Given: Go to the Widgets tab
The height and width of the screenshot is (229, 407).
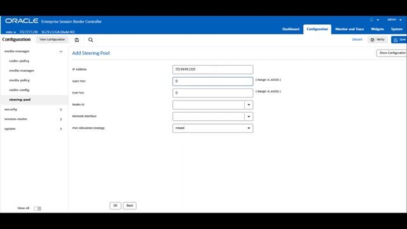Looking at the screenshot, I should (x=377, y=29).
